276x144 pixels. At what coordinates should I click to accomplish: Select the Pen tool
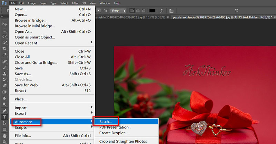click(4, 111)
